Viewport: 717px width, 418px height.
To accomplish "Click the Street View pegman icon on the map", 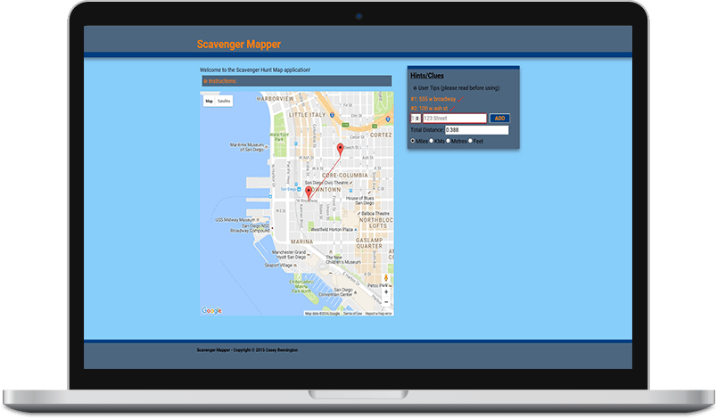I will pyautogui.click(x=386, y=278).
